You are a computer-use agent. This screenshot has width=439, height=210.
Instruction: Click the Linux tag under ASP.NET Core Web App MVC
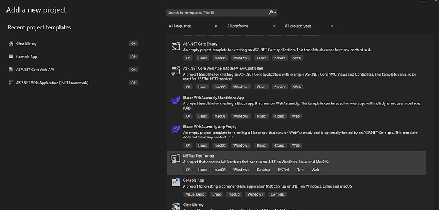pyautogui.click(x=202, y=87)
